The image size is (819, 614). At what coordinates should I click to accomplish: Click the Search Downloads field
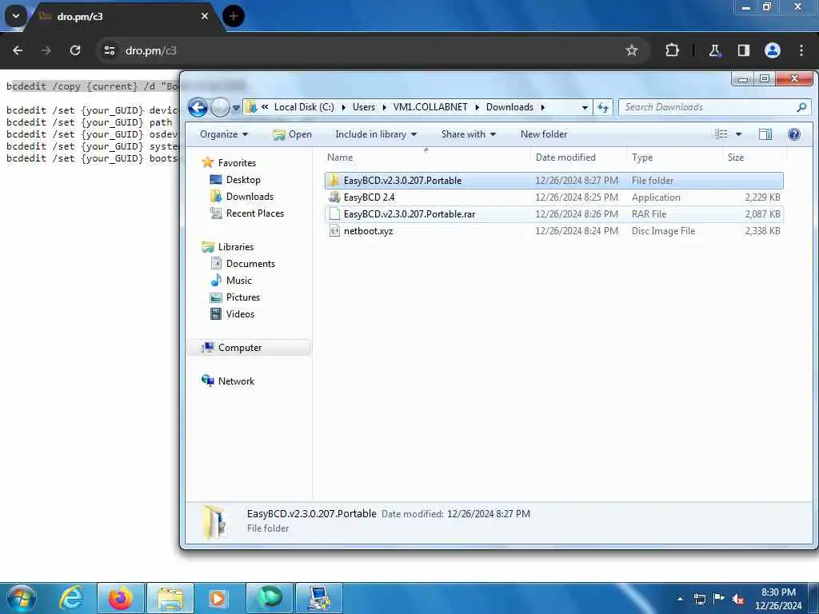(x=714, y=107)
